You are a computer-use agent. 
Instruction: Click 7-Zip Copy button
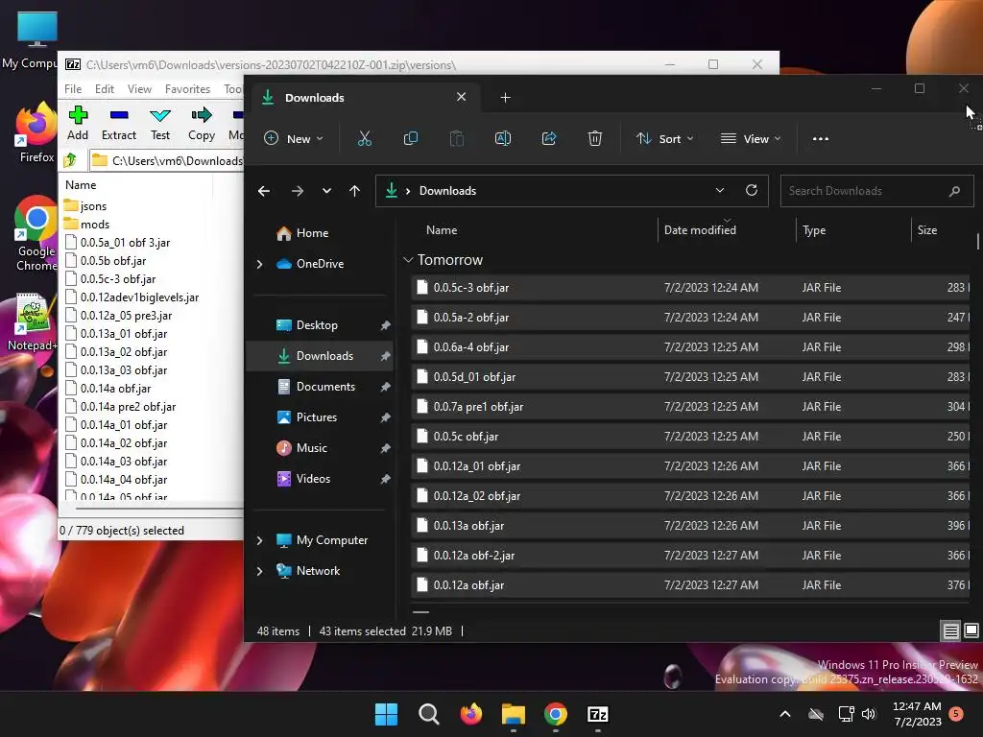202,124
